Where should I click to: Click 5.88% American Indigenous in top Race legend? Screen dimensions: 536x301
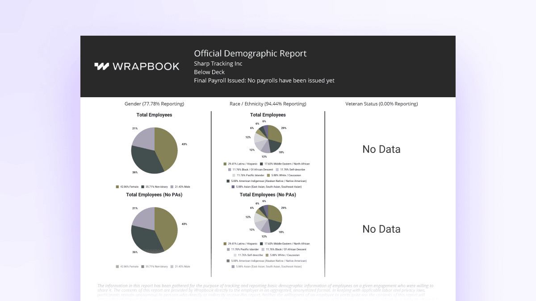269,181
